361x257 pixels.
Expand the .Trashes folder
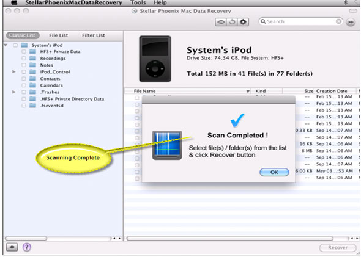tap(14, 92)
